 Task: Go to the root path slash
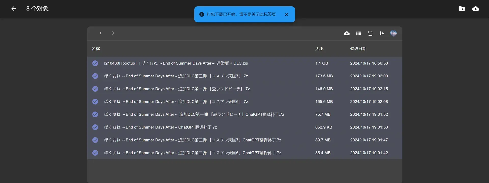[100, 33]
